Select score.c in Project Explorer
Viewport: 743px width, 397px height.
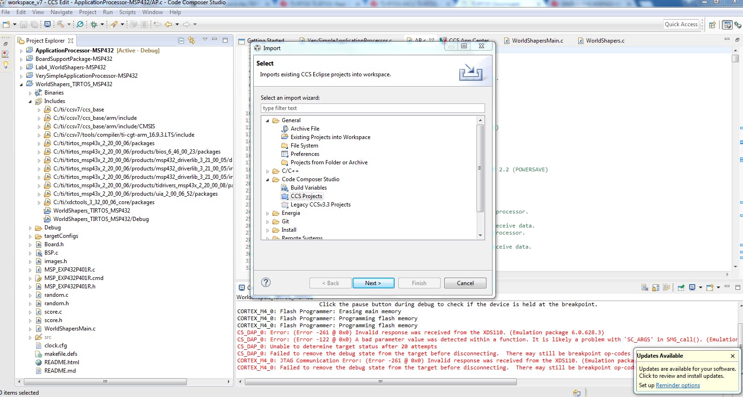(53, 312)
